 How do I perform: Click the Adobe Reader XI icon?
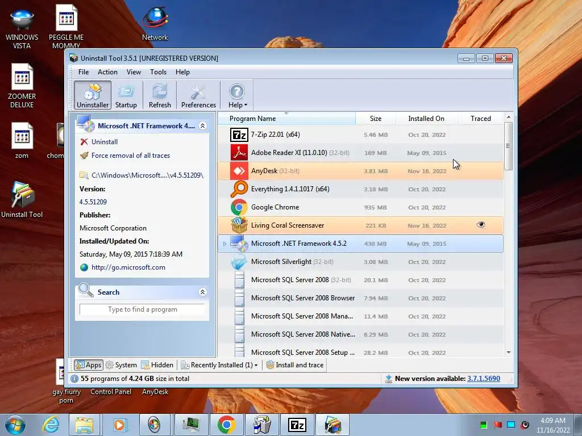[239, 152]
